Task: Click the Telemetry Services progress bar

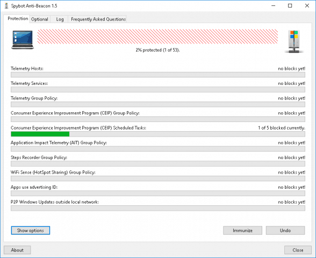Action: [158, 89]
